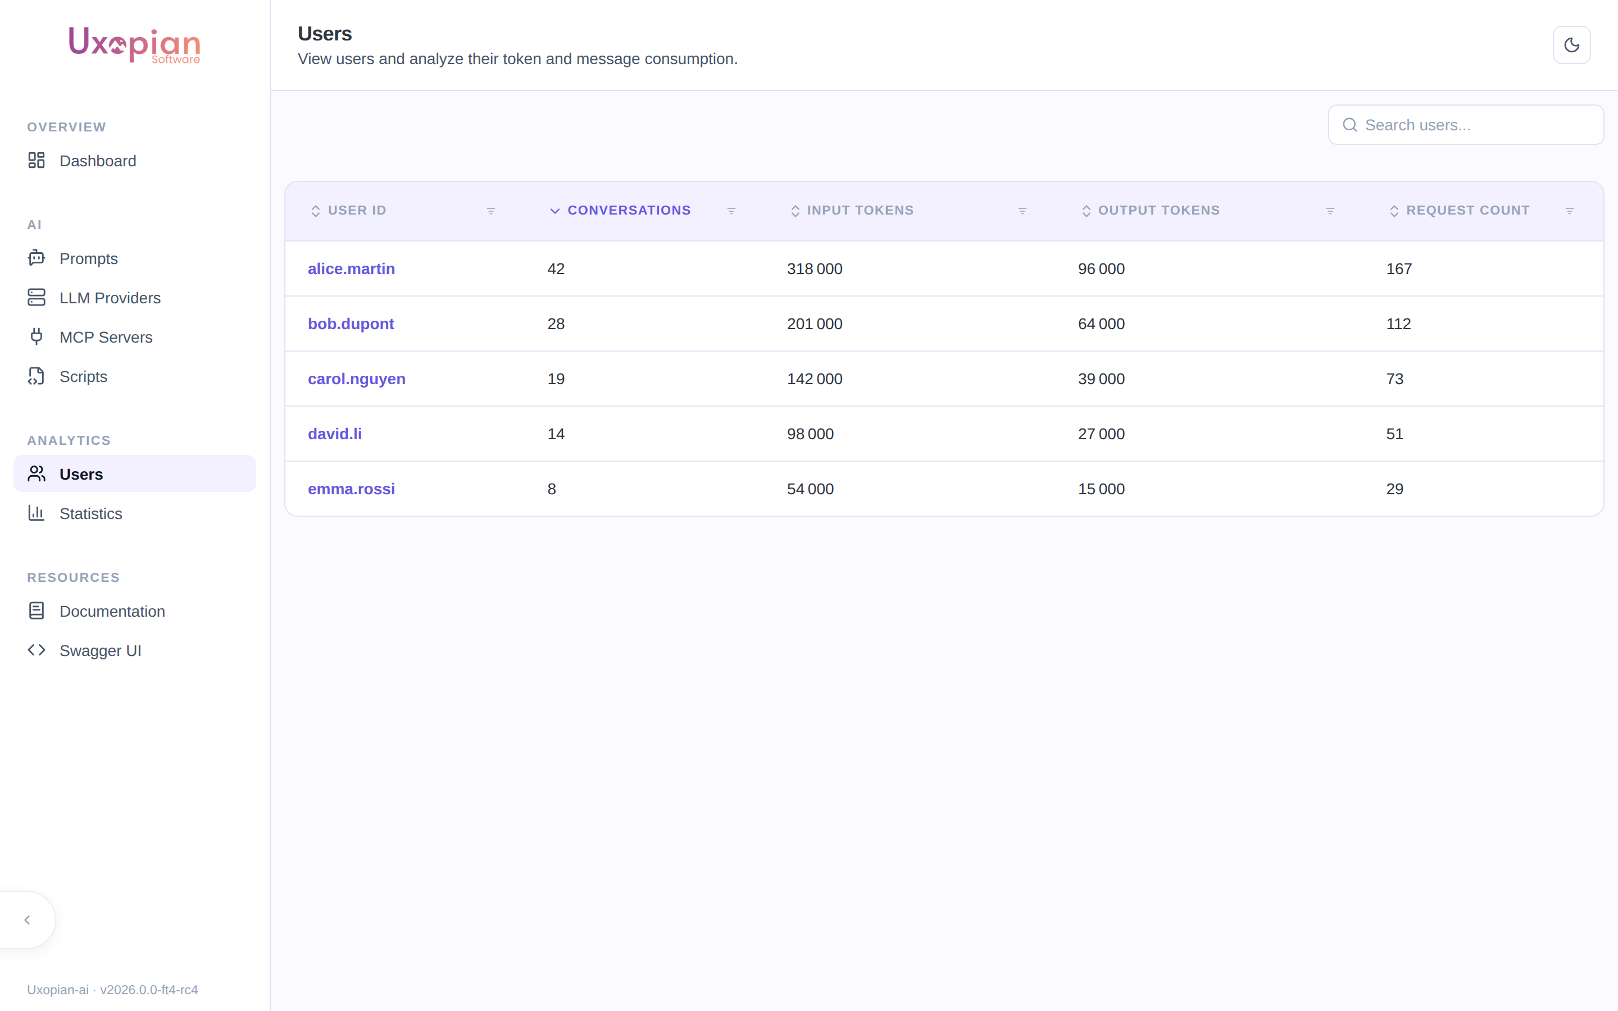
Task: Click the Swagger UI code brackets icon
Action: (x=36, y=650)
